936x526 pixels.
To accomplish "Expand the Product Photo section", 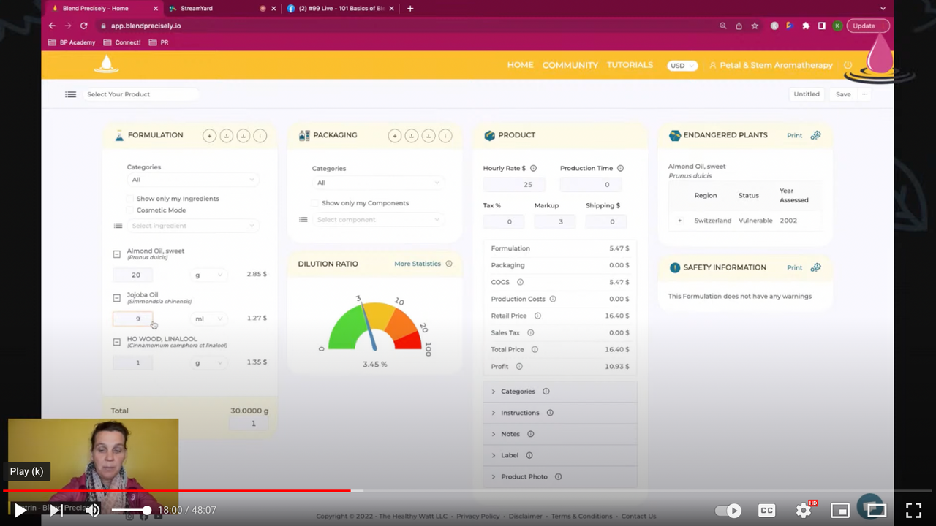I will coord(560,476).
